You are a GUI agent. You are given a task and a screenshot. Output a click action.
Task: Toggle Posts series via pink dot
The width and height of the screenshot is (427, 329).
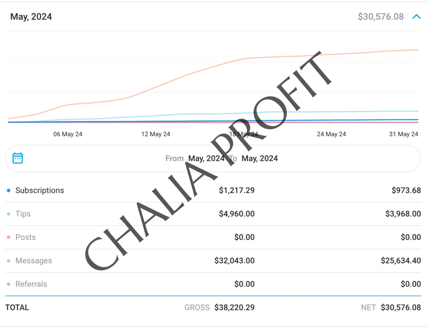[x=9, y=238]
